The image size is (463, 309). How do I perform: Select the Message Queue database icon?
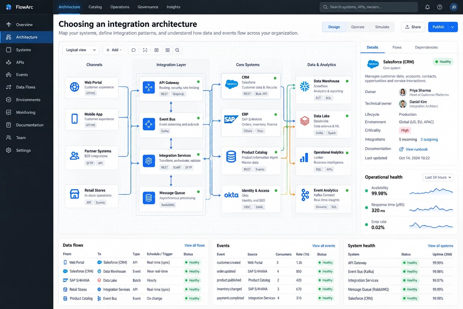pos(149,198)
